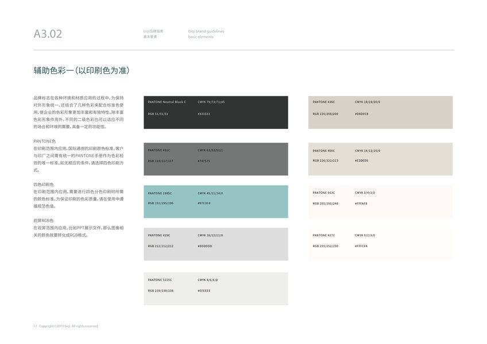
Task: Click the header text "basic elements"
Action: [200, 37]
